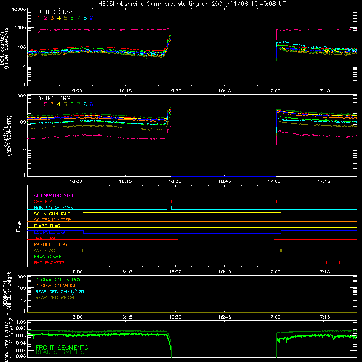Click the 10000 tick label on front segments axis
362x362 pixels.
pos(19,10)
